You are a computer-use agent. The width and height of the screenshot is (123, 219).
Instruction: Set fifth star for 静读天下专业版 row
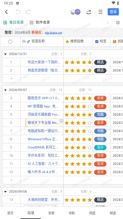[x=90, y=123]
